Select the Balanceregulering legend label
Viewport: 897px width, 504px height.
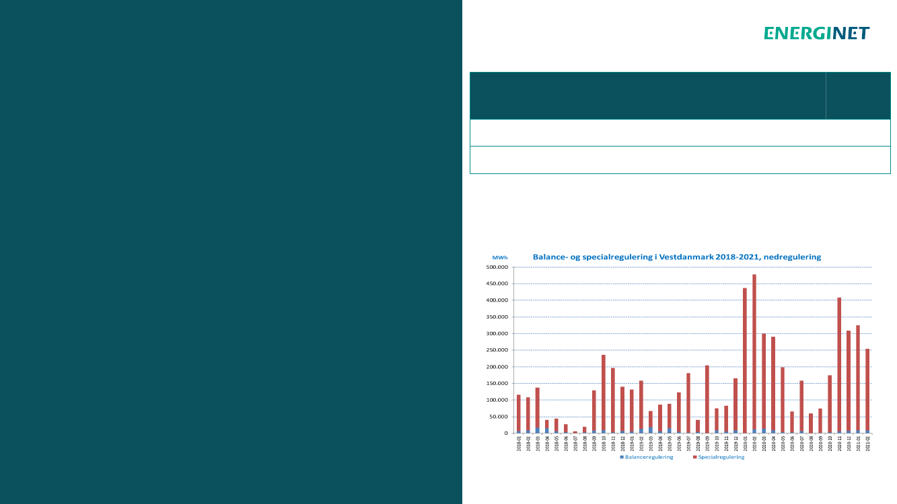tap(649, 457)
